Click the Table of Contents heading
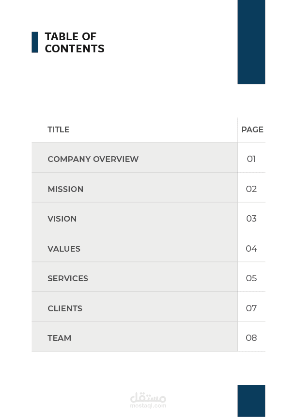Screen dimensions: 297x417 74,43
